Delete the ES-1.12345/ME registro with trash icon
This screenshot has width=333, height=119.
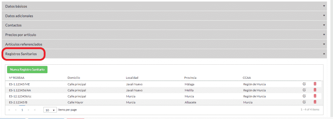click(315, 84)
